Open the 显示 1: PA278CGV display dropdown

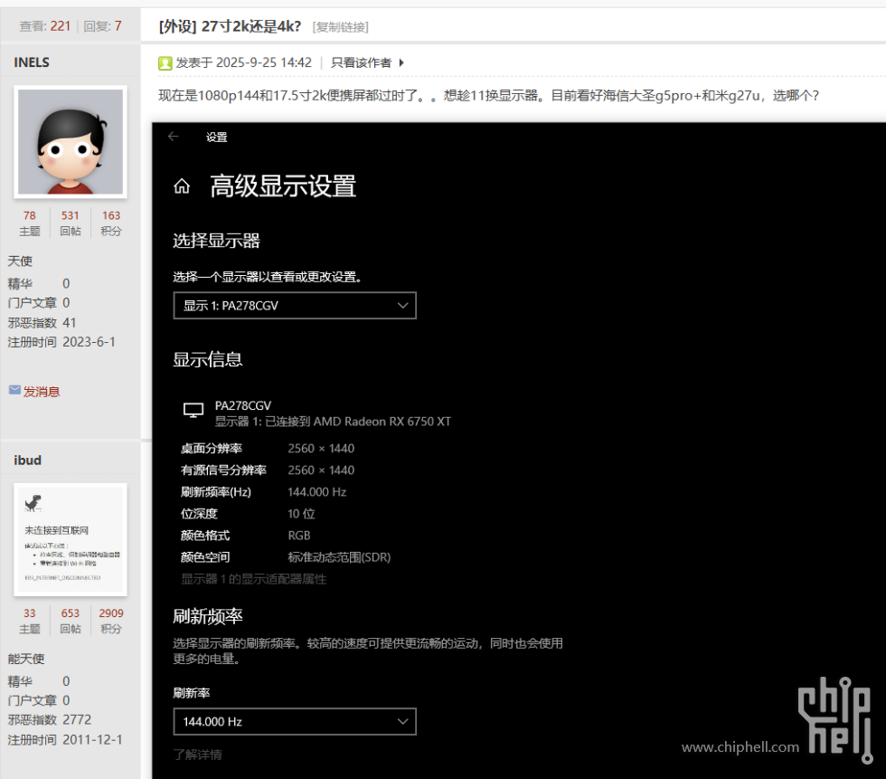[295, 305]
